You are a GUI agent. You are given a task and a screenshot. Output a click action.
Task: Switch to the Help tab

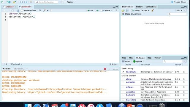click(x=149, y=58)
